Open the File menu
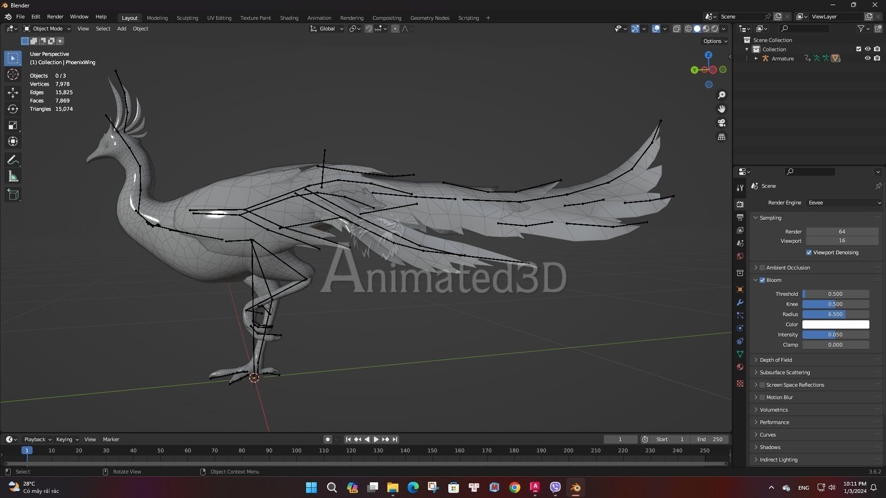Image resolution: width=886 pixels, height=498 pixels. (x=20, y=17)
